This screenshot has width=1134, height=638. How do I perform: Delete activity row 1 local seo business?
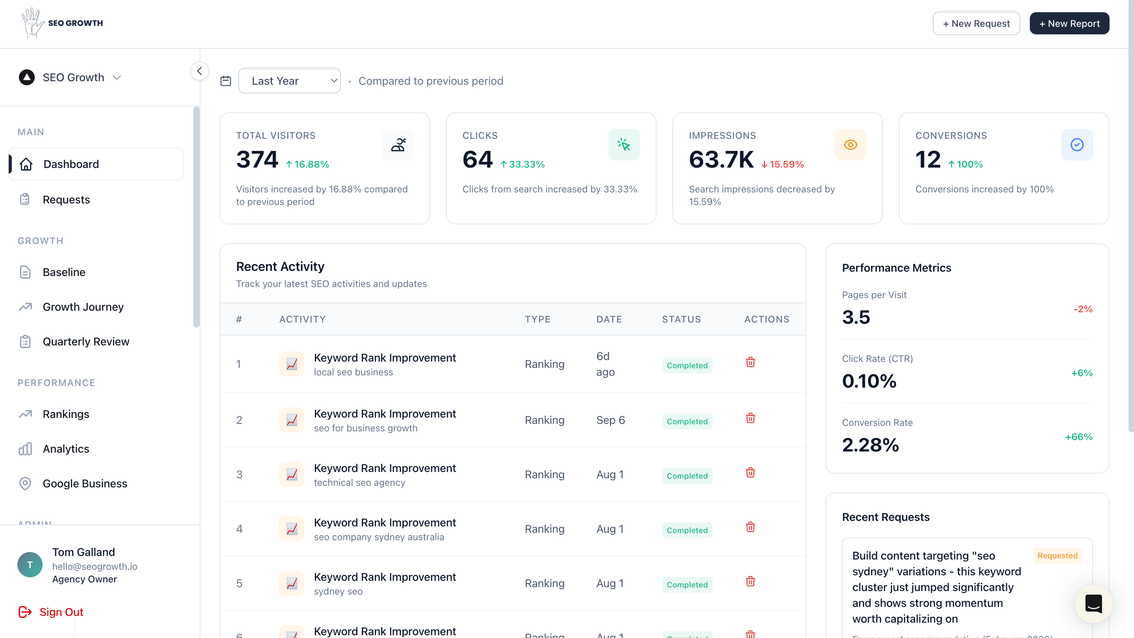point(750,362)
